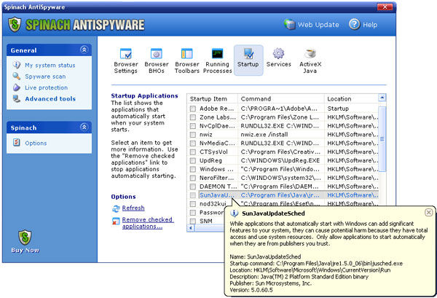Check the UpdReg startup item checkbox
Image resolution: width=437 pixels, height=298 pixels.
192,160
